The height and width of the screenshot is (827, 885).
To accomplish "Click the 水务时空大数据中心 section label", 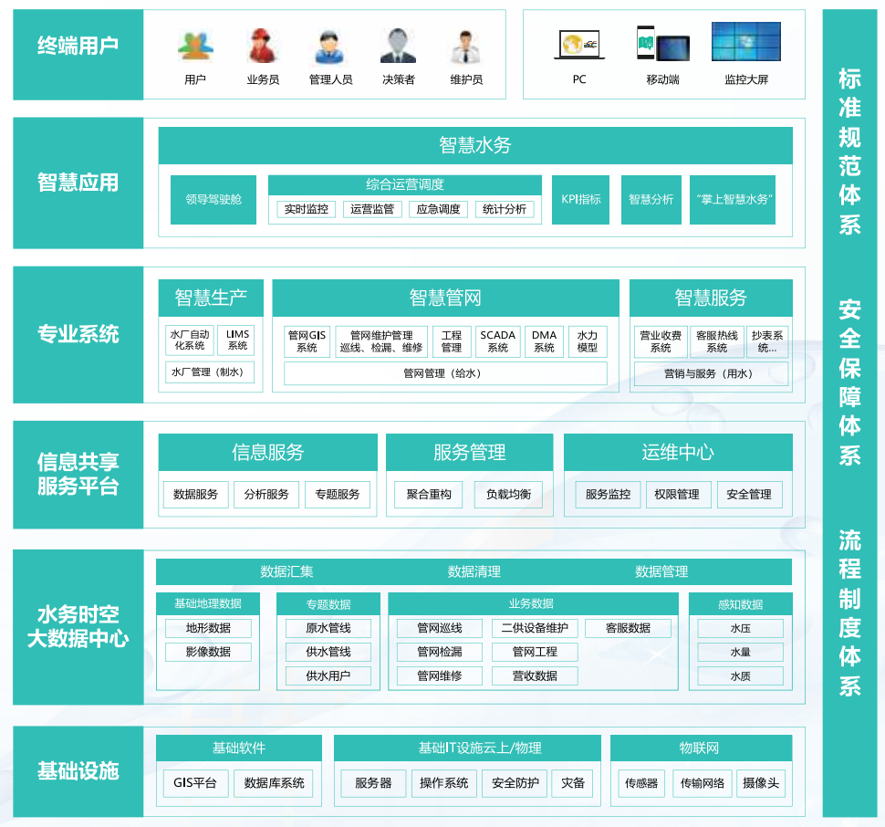I will (78, 626).
